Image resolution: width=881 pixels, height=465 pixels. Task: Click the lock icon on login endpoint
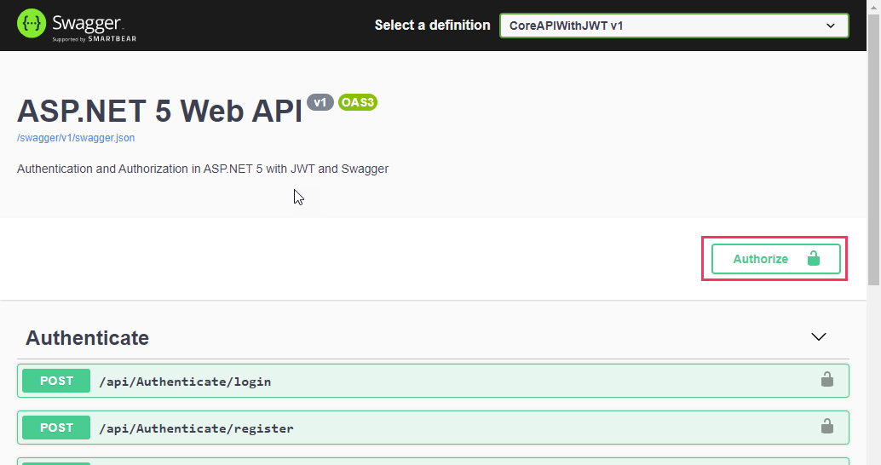point(827,380)
